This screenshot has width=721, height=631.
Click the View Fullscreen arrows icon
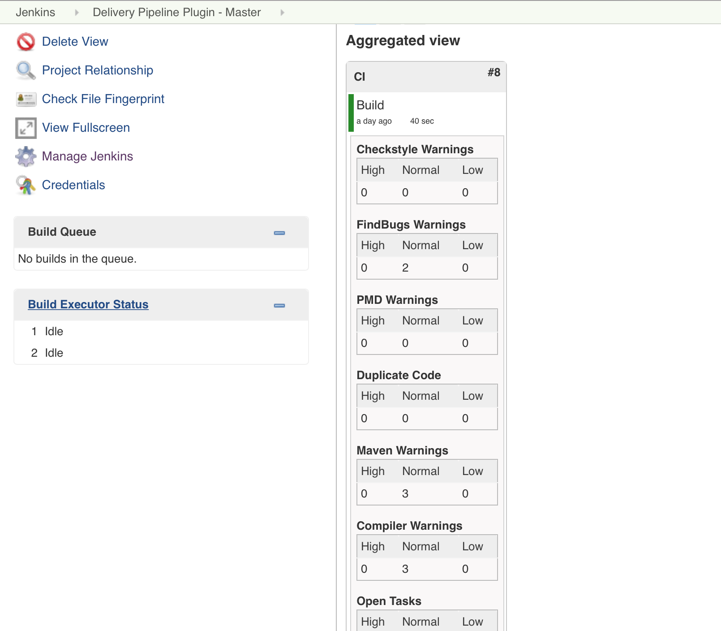click(26, 128)
